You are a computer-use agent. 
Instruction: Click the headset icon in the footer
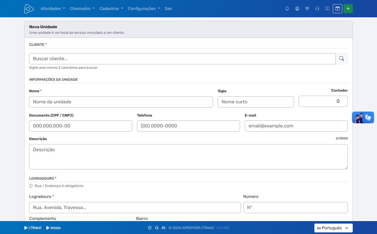point(157,228)
